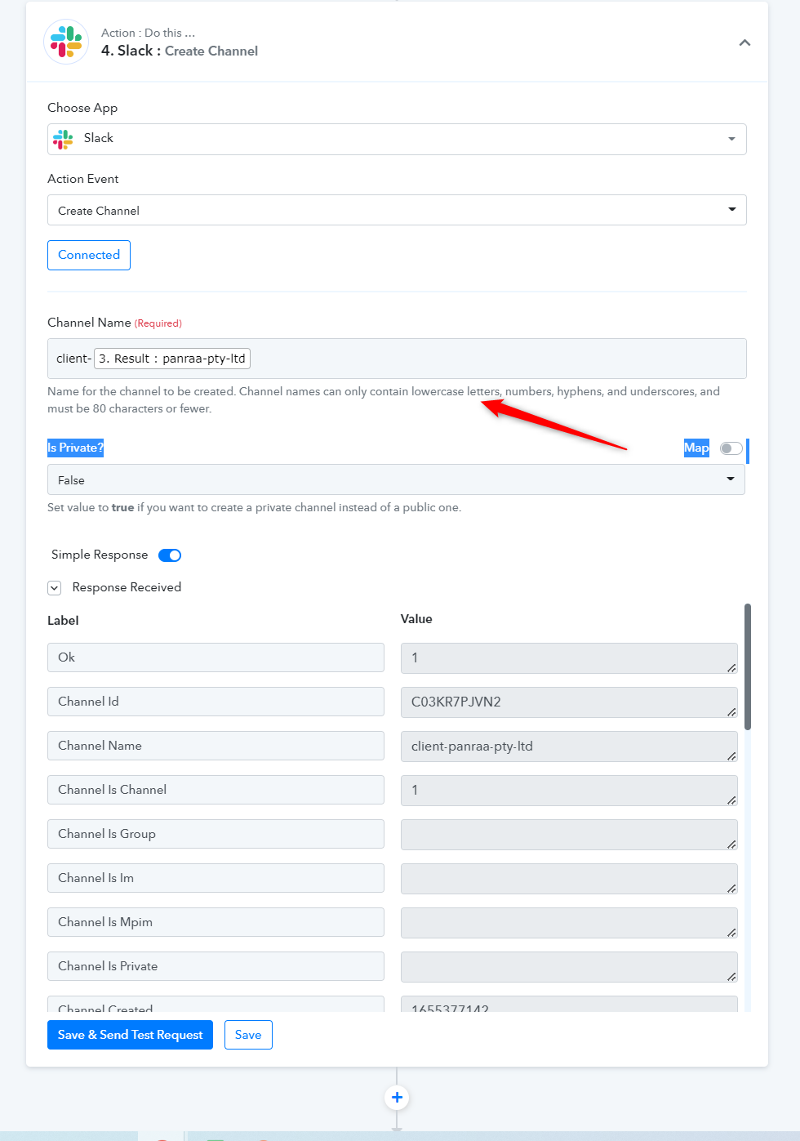The image size is (800, 1141).
Task: Open the Choose App dropdown arrow
Action: tap(731, 139)
